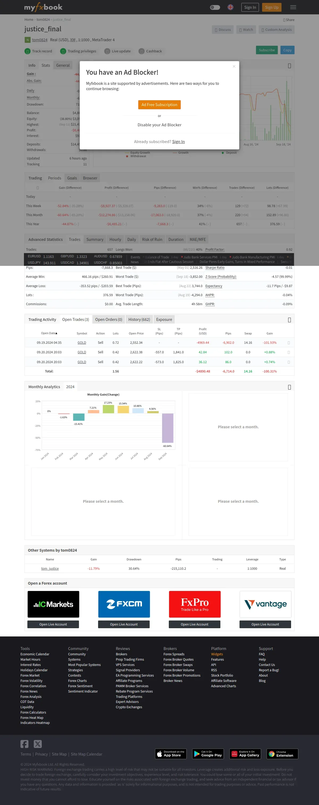
Task: Click the Google Play badge
Action: 208,754
